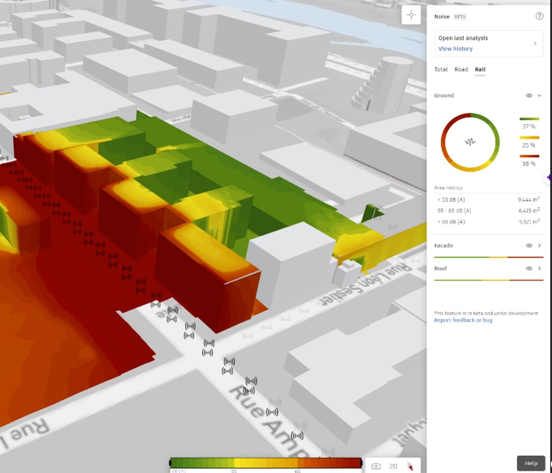This screenshot has height=473, width=552.
Task: Click the locate/recenter crosshair icon
Action: (x=411, y=15)
